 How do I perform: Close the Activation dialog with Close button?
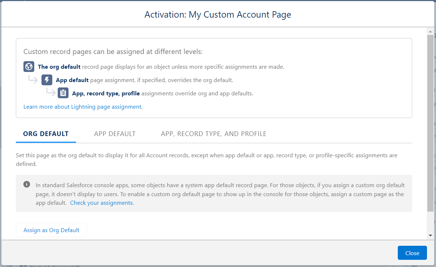tap(412, 253)
